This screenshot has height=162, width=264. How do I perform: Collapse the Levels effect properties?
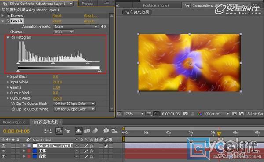[x=2, y=21]
